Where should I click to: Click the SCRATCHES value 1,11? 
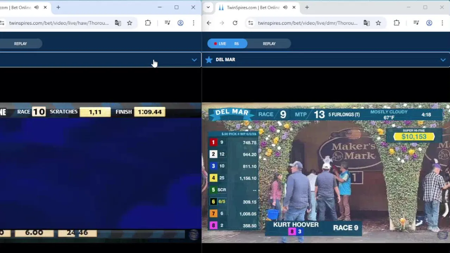[x=95, y=112]
